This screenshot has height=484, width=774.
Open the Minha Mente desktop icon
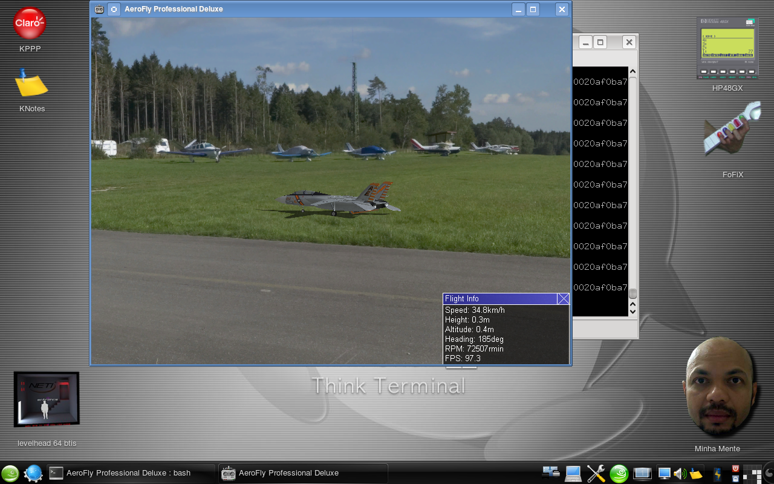click(x=717, y=387)
